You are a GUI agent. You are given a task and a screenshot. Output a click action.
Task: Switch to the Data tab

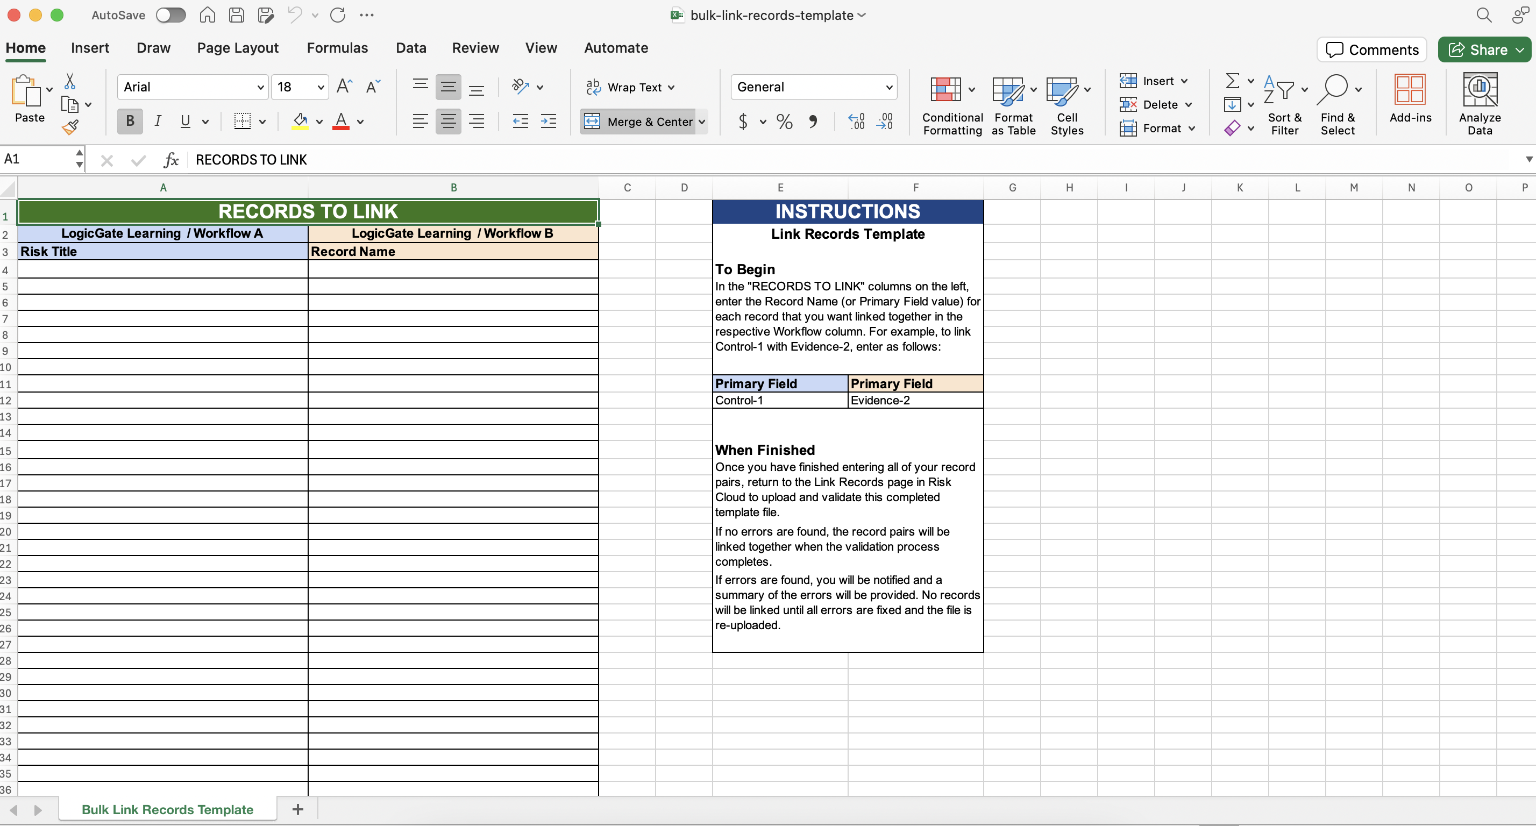click(x=411, y=48)
